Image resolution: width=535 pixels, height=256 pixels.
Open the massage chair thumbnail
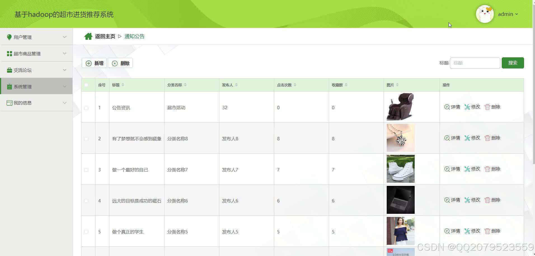coord(400,107)
